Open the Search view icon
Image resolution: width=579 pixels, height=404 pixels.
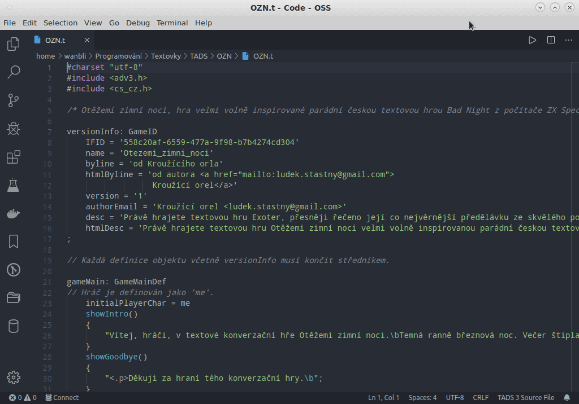[x=14, y=72]
